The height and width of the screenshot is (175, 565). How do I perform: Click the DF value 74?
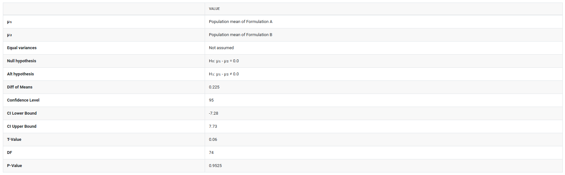click(x=211, y=153)
